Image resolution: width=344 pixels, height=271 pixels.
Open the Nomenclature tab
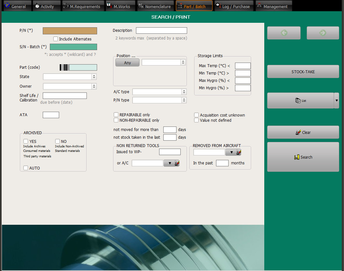point(156,6)
